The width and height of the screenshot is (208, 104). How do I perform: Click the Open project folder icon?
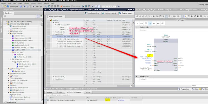click(5, 6)
